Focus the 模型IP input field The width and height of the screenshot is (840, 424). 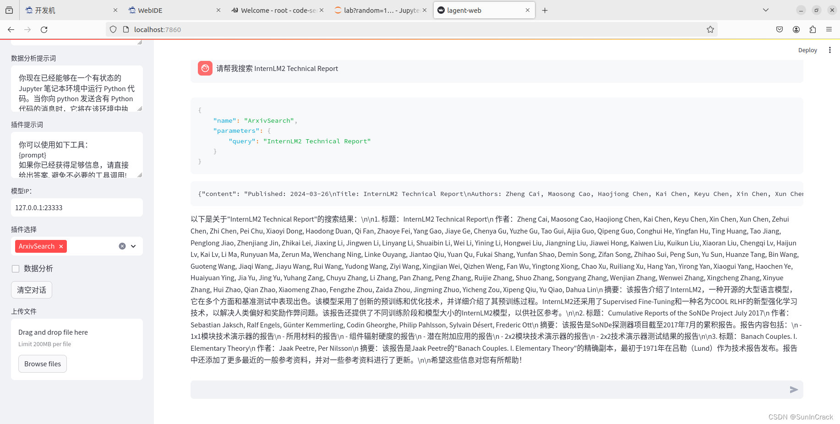coord(77,207)
